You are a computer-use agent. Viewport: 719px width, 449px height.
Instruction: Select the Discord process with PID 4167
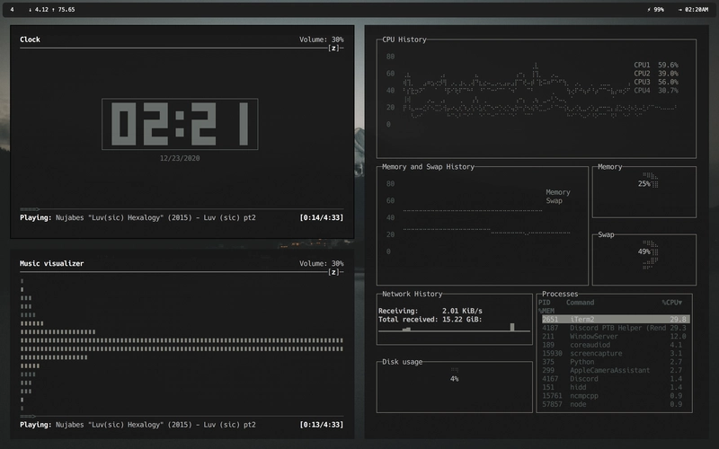point(614,379)
